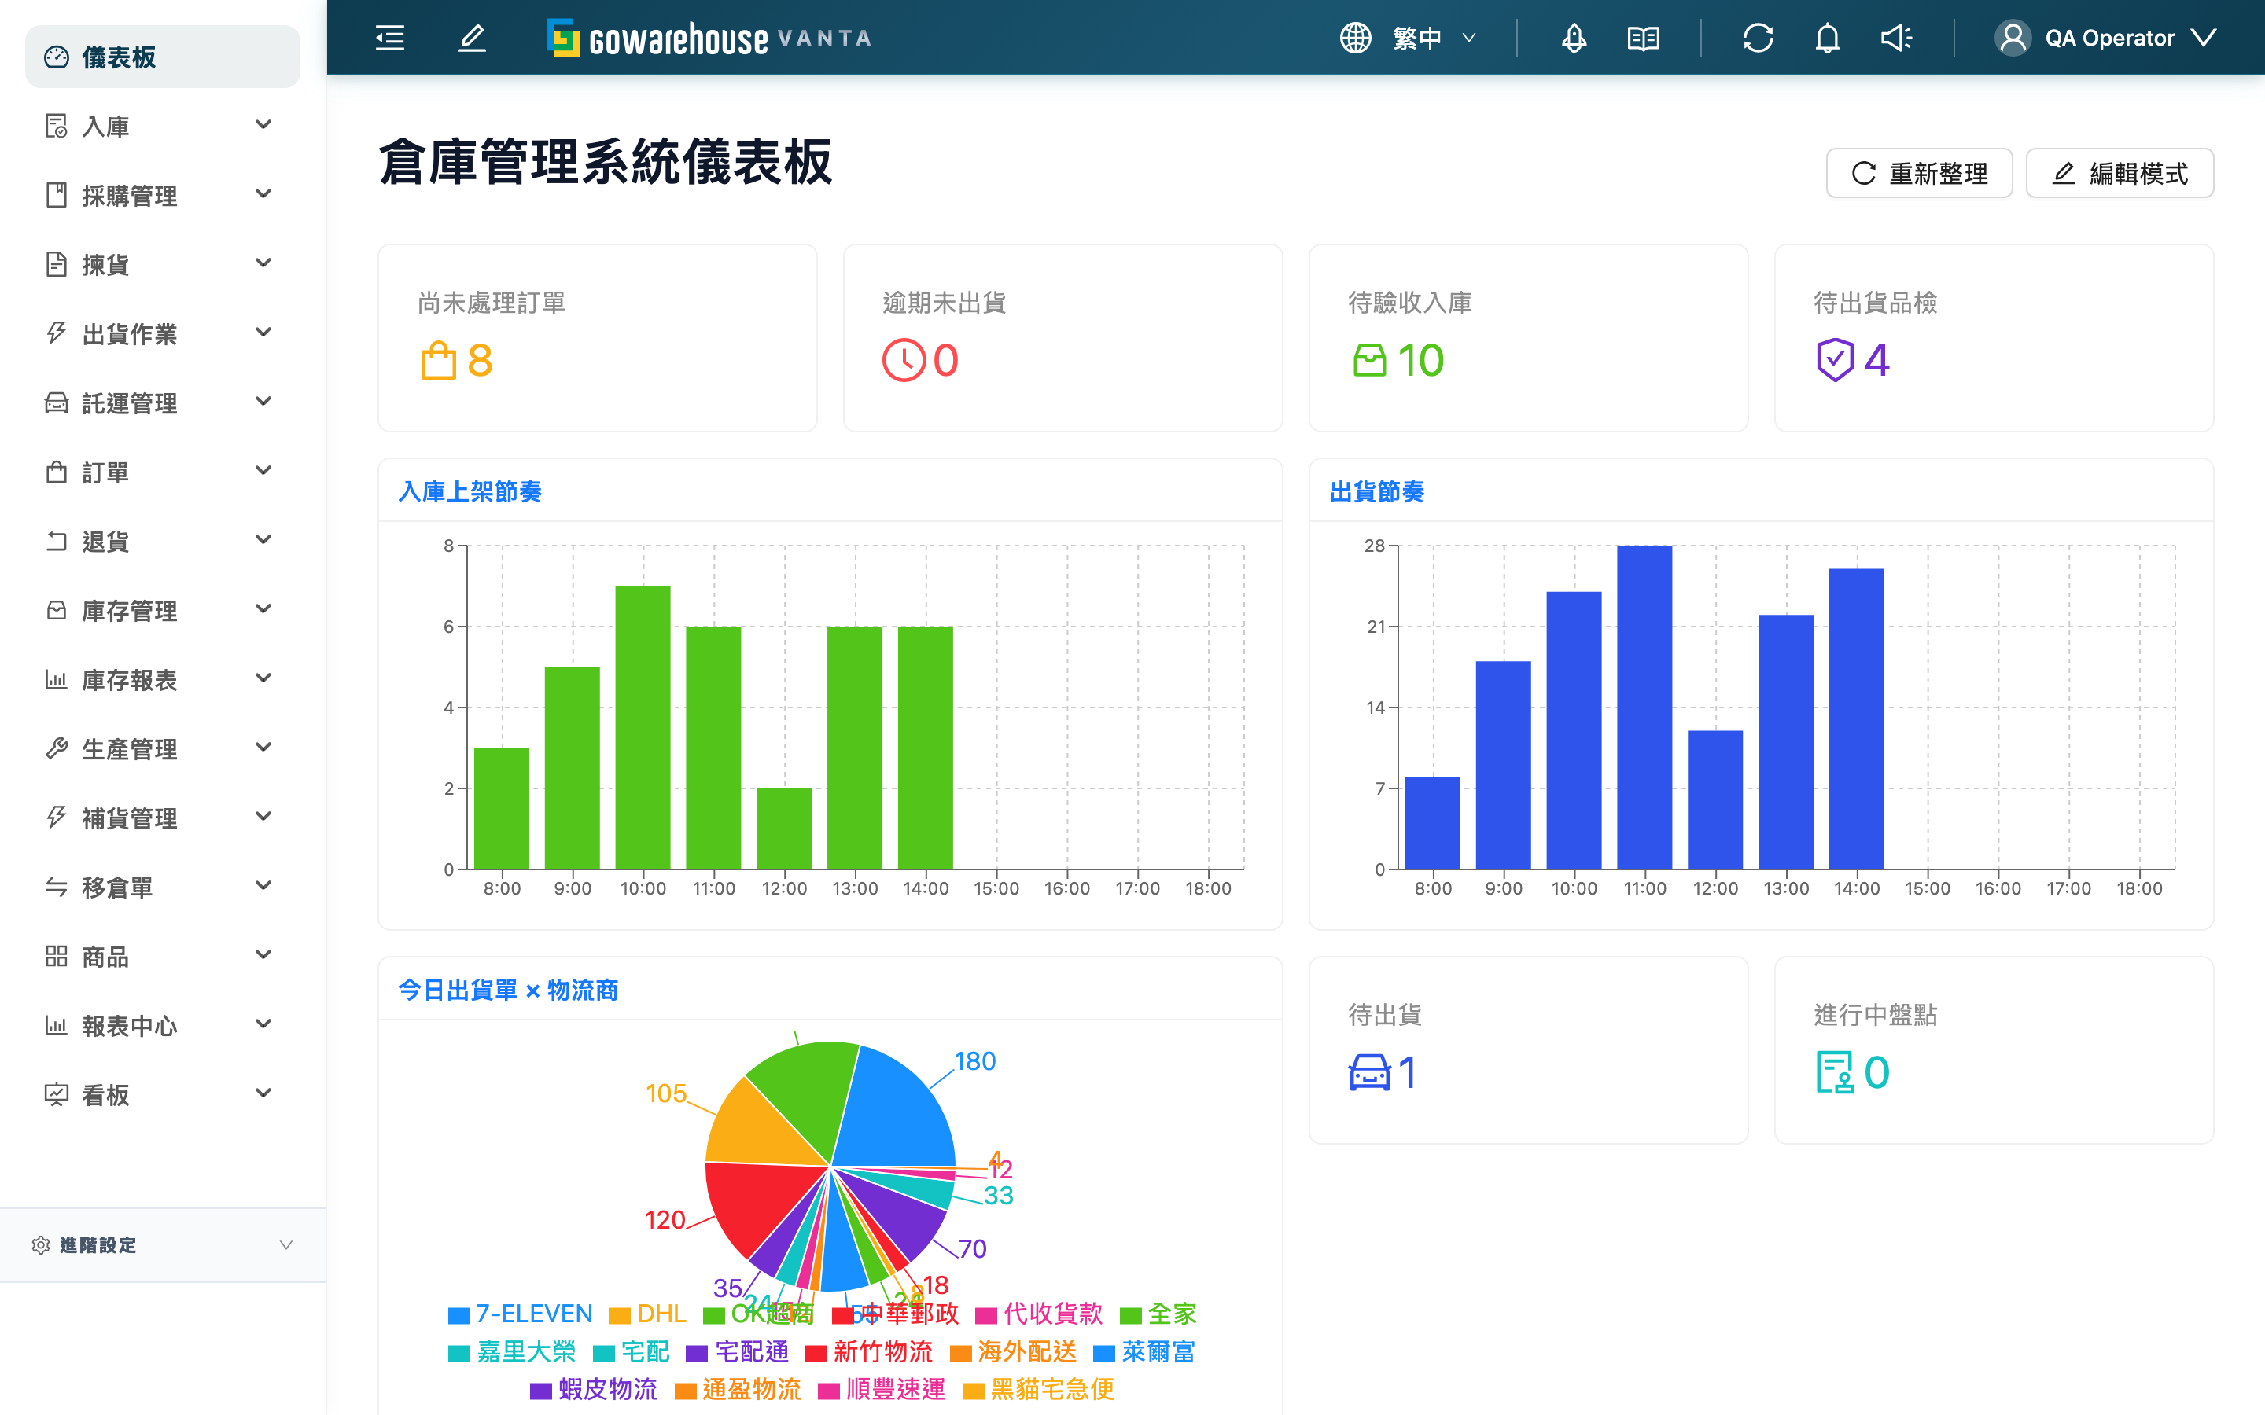Click the 生產管理 wrench icon

56,748
